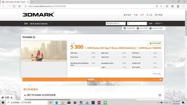The image size is (187, 105).
Task: Sign in with Steam 登錄
Action: point(142,28)
